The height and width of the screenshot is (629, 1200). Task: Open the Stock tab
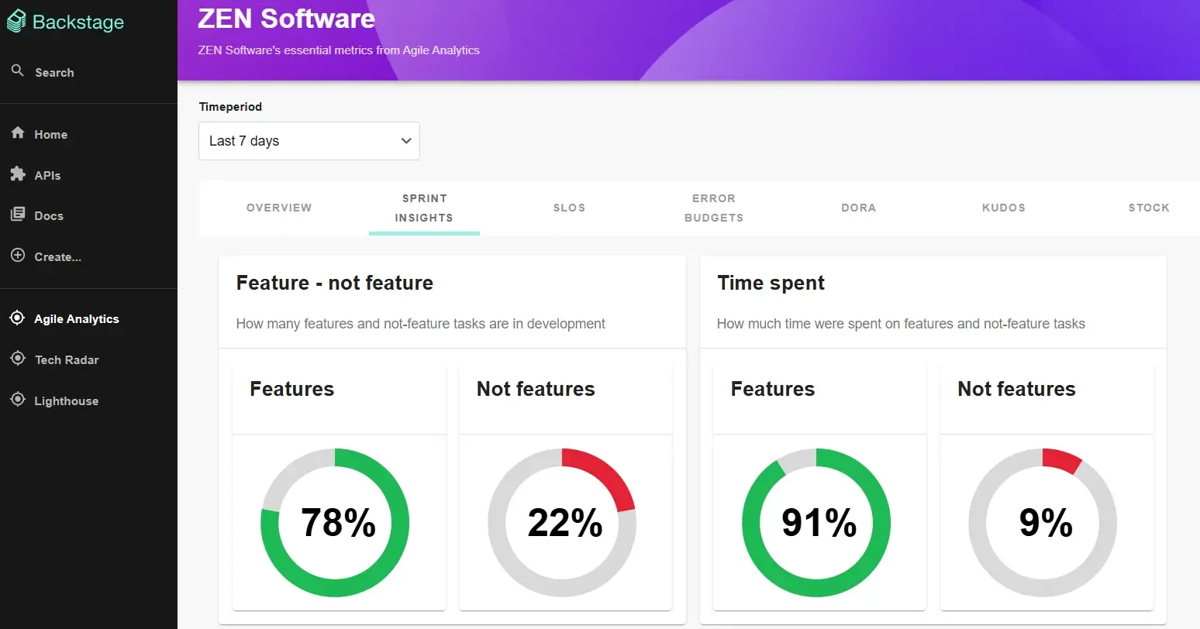[x=1149, y=208]
